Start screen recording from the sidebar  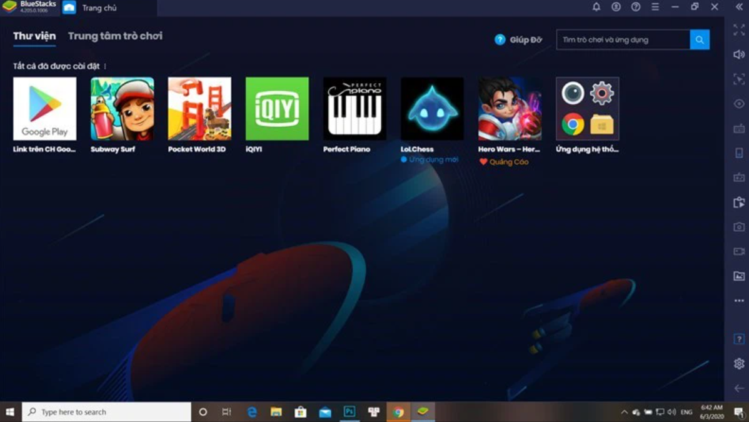pos(739,251)
